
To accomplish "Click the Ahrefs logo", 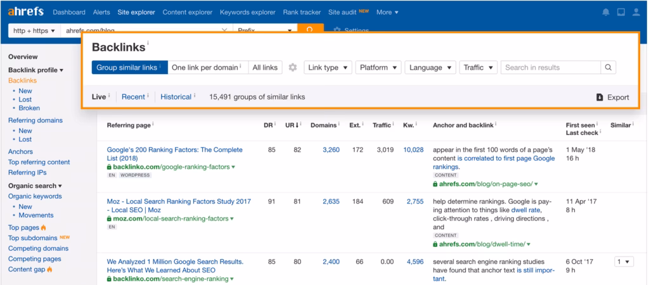I will 25,12.
